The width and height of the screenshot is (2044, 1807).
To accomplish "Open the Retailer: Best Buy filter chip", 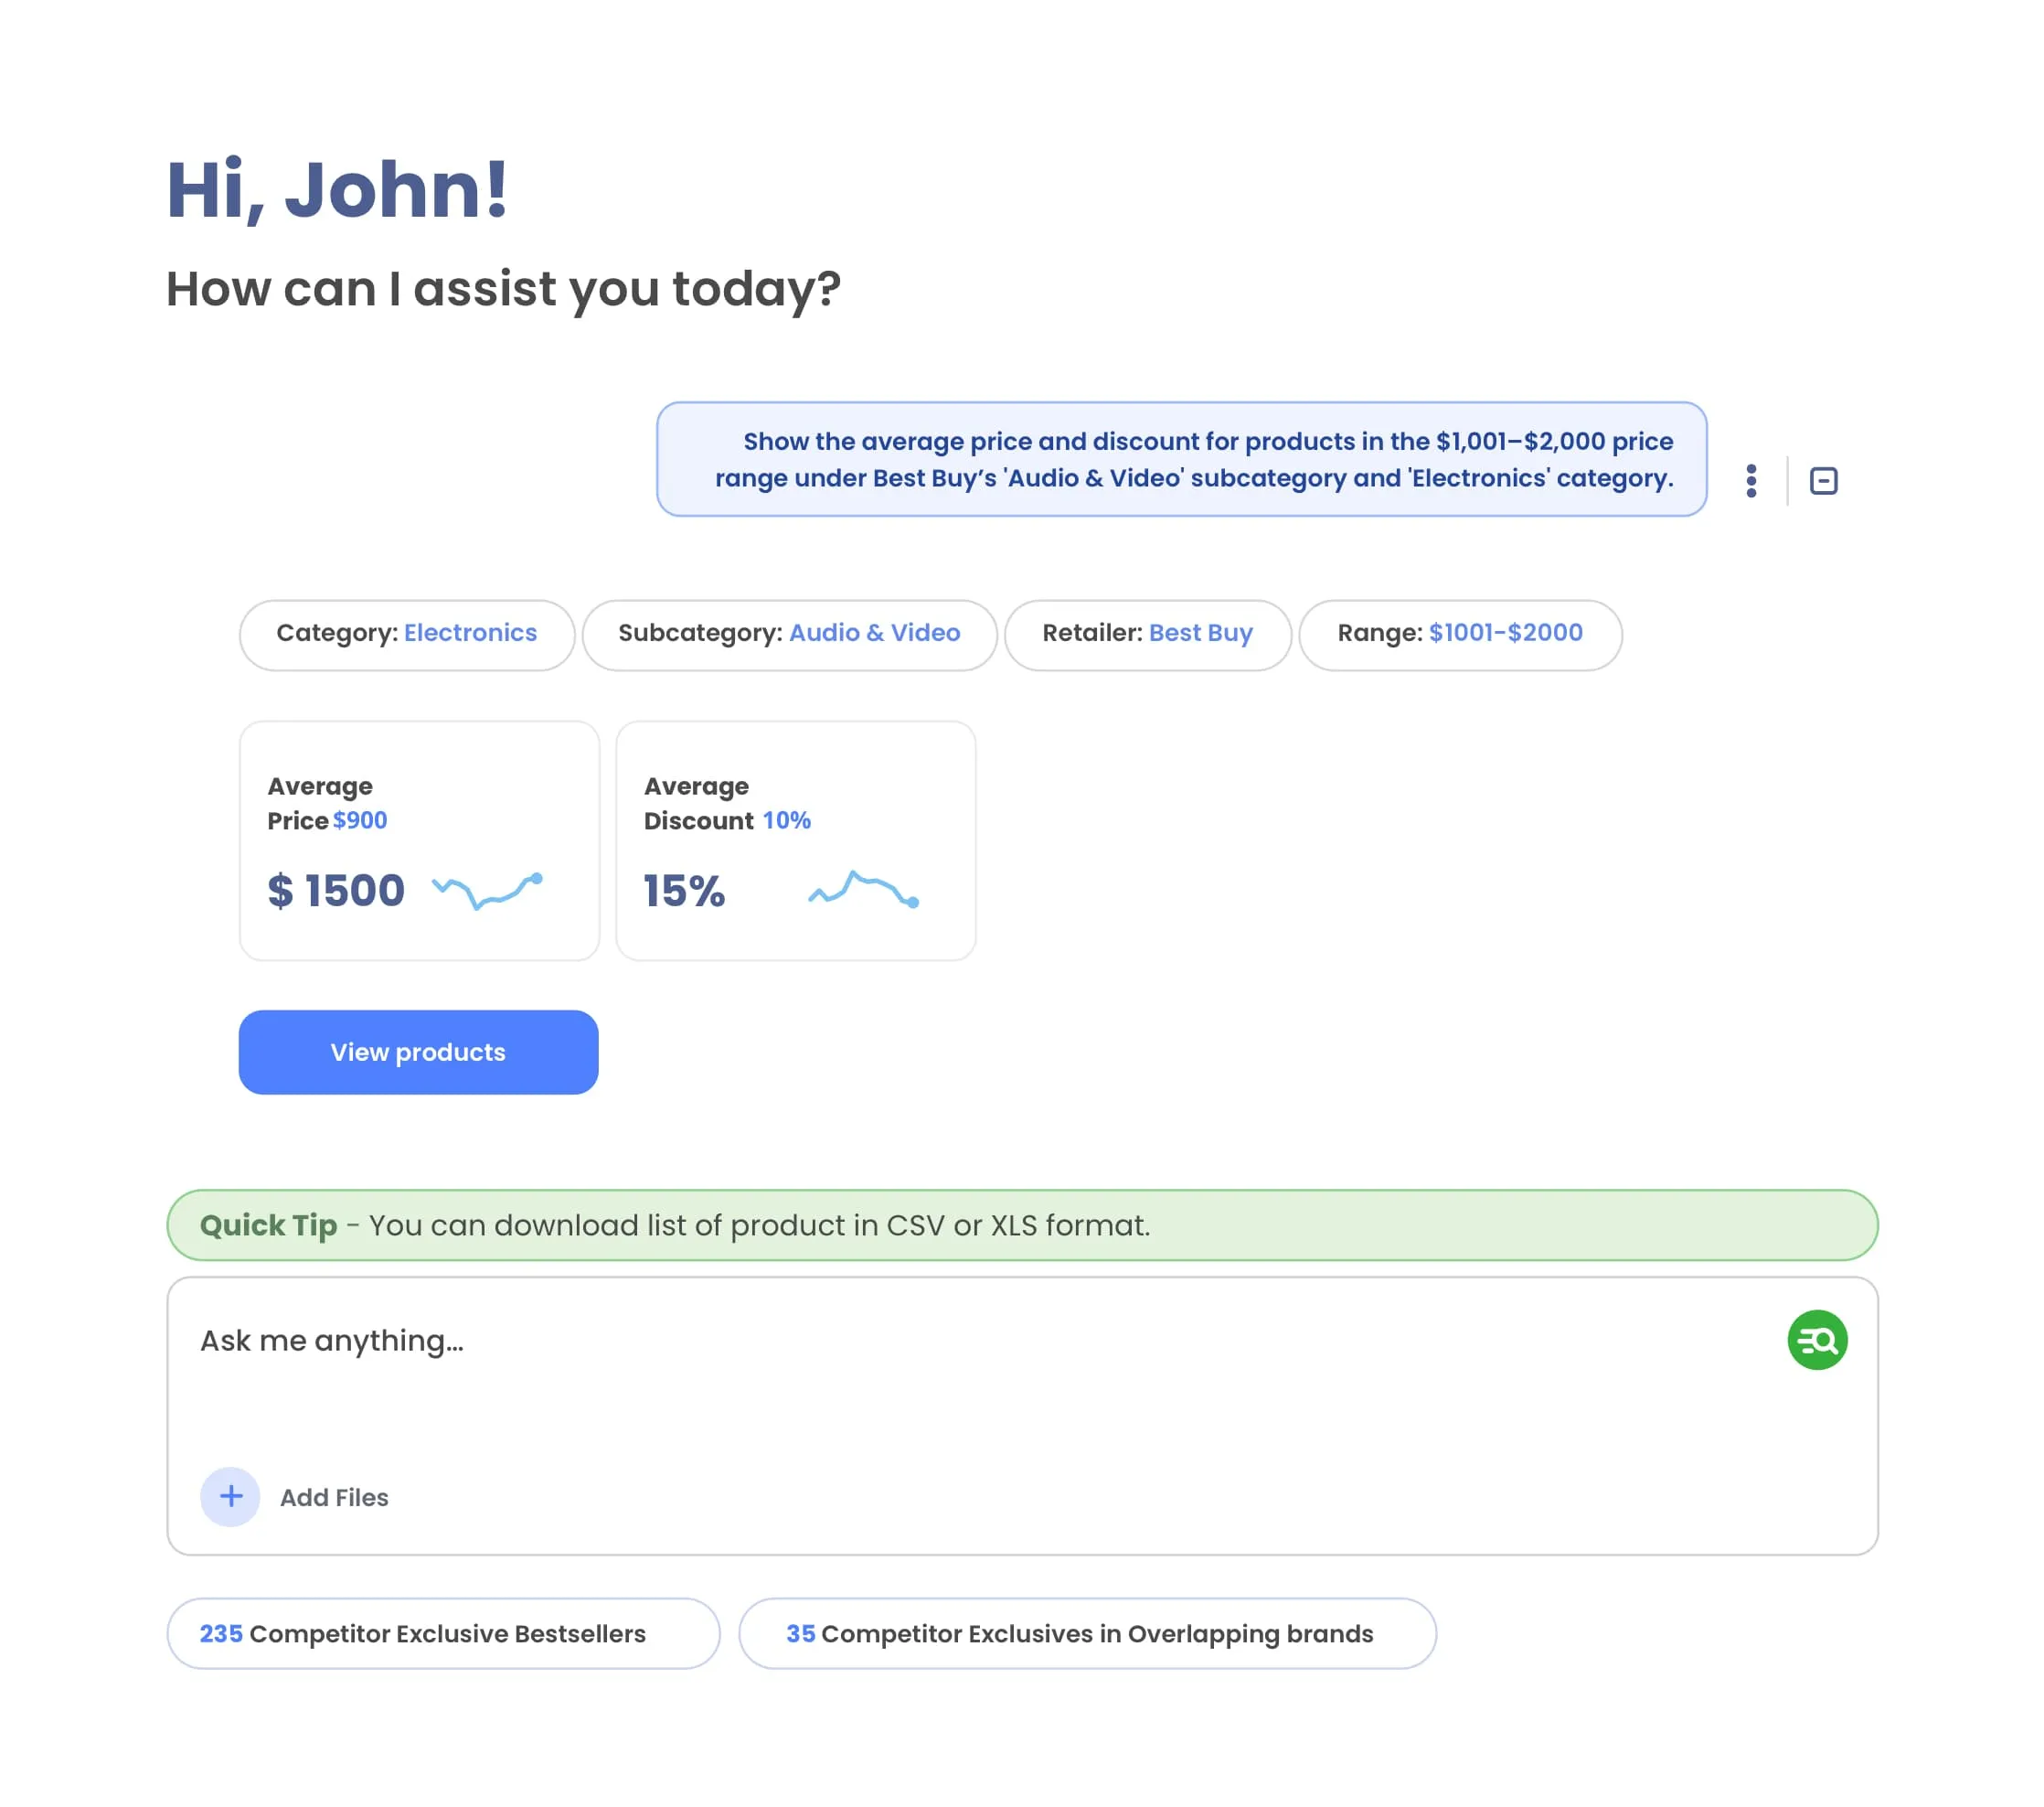I will 1147,635.
